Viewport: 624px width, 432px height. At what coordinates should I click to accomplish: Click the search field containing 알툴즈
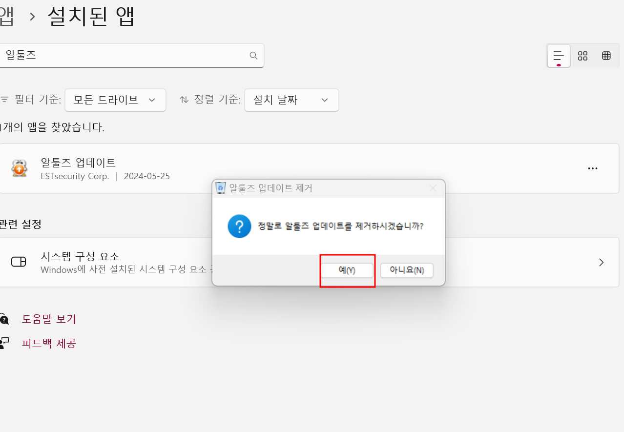tap(131, 56)
